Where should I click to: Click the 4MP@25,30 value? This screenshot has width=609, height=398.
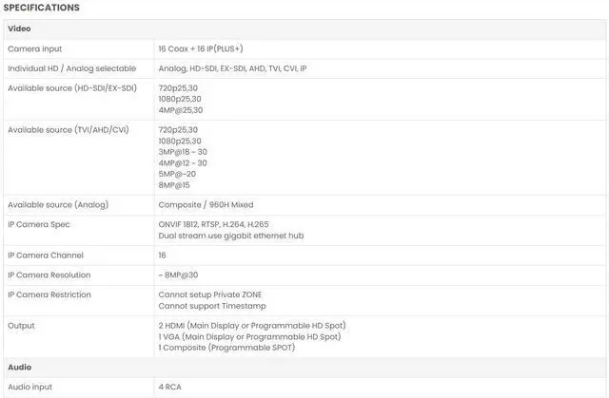181,110
